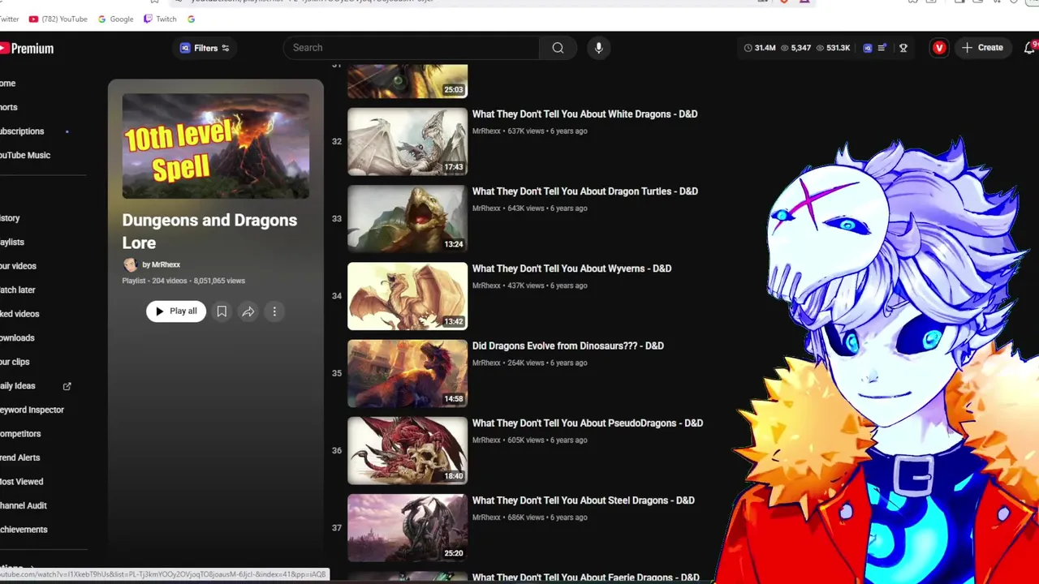Open Competitors in the sidebar

(22, 434)
